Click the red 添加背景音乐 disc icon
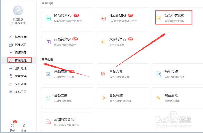The image size is (203, 133). pos(48,122)
